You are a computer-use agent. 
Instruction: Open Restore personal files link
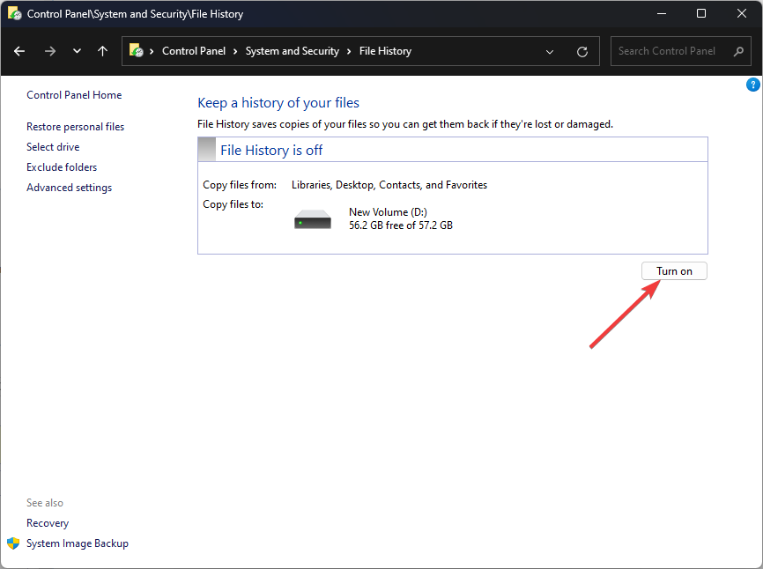point(76,127)
